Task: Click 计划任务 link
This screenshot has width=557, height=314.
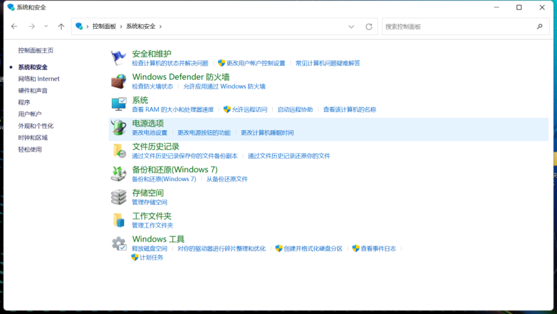Action: pos(151,258)
